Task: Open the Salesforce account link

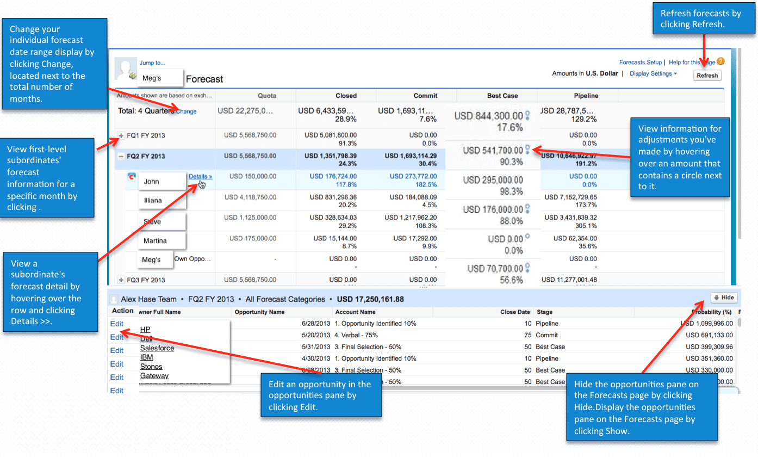Action: (157, 348)
